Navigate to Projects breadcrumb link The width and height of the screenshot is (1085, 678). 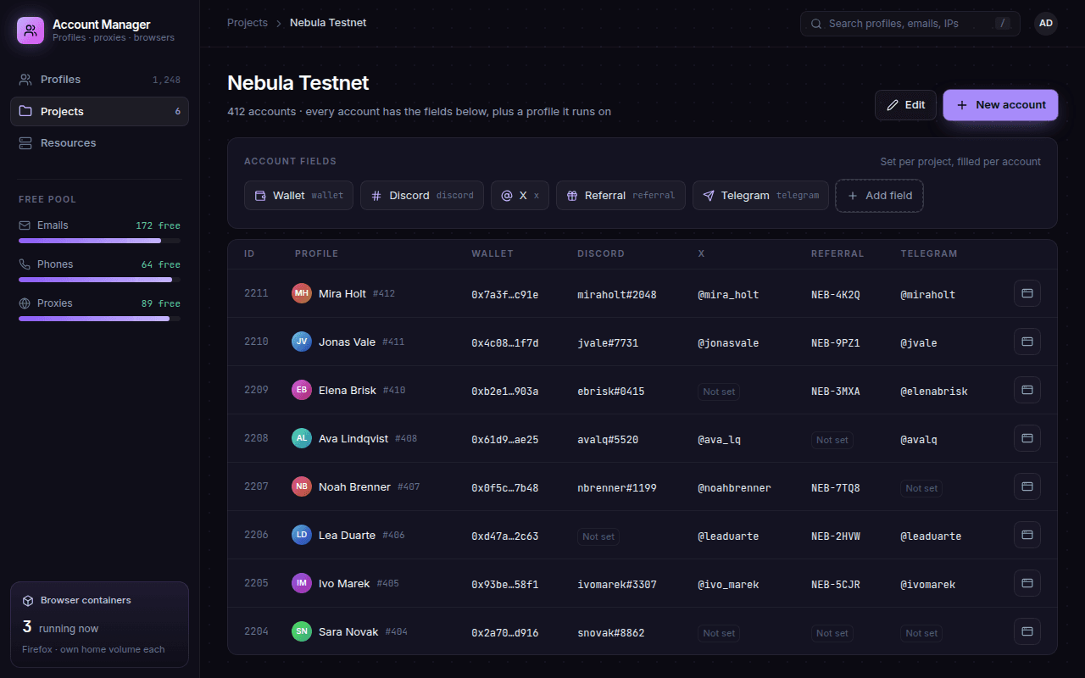[248, 23]
